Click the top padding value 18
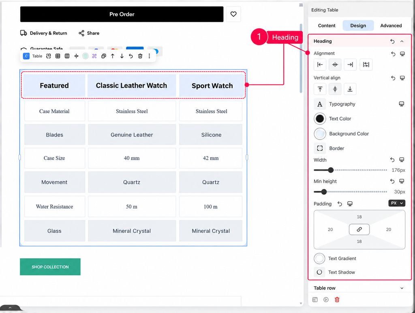 (359, 217)
